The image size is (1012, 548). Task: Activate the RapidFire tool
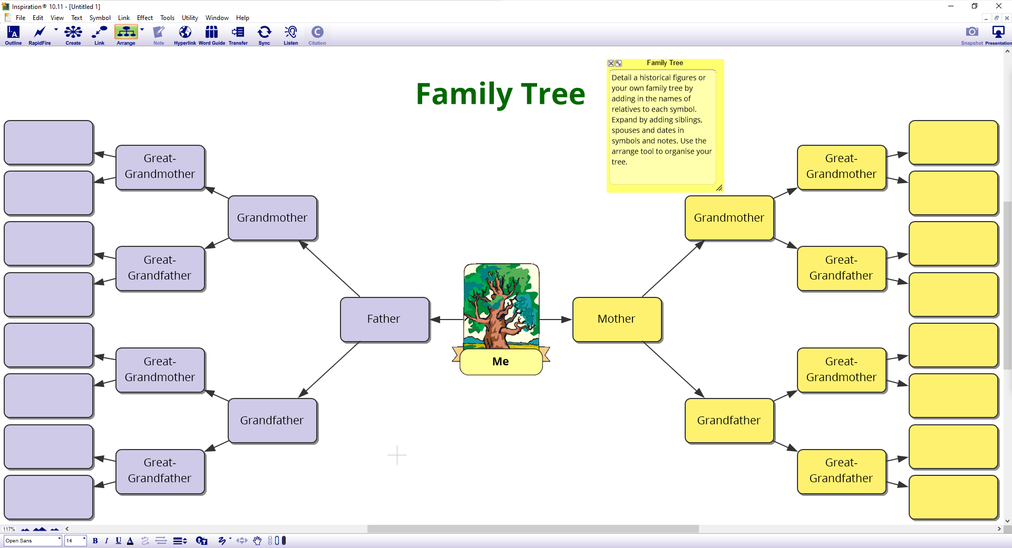[x=40, y=35]
